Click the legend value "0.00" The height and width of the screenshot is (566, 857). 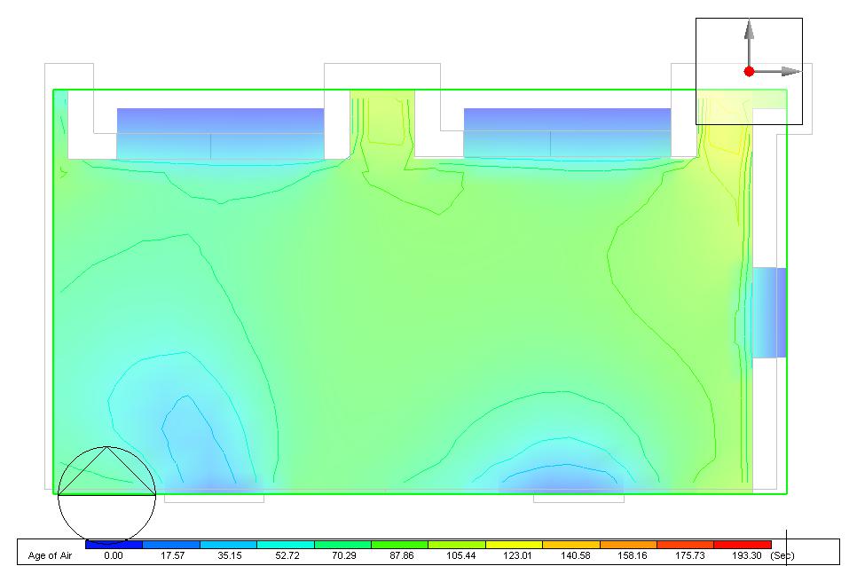point(114,555)
